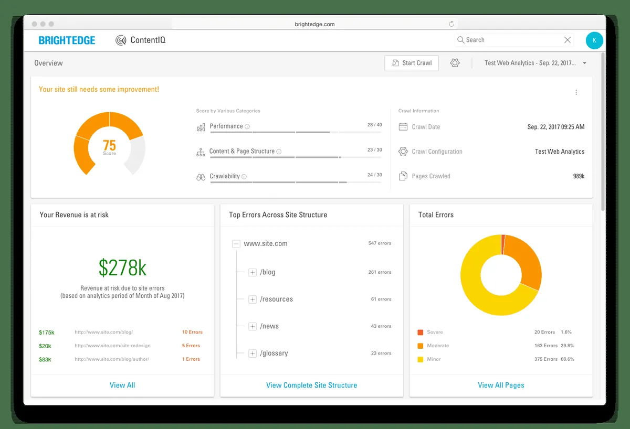
Task: Click the ContentIQ logo icon
Action: point(121,40)
